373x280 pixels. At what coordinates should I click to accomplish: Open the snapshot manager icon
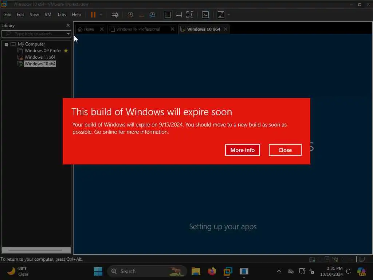[152, 15]
